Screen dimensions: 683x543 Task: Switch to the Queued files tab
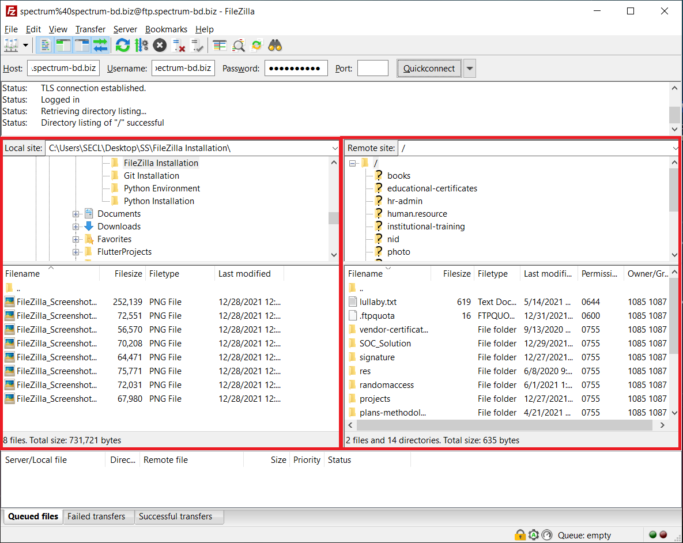point(33,516)
